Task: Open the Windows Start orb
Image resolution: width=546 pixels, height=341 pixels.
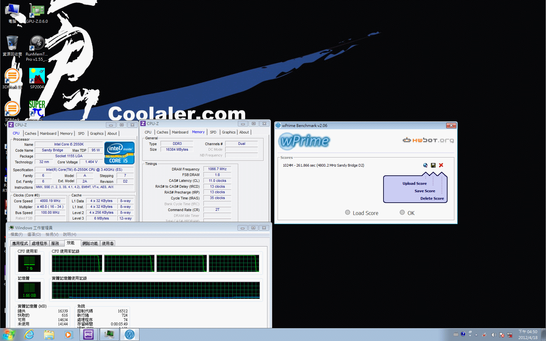Action: click(x=9, y=335)
